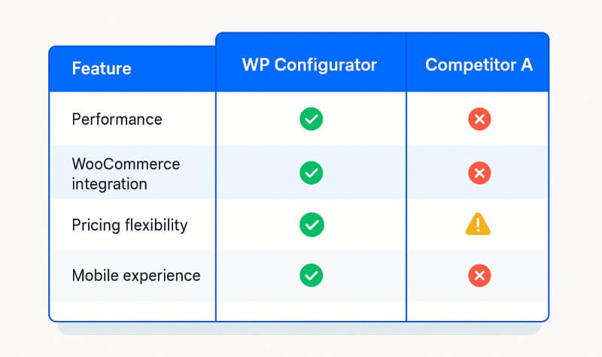Viewport: 602px width, 357px height.
Task: Click the WooCommerce integration row label
Action: click(126, 174)
